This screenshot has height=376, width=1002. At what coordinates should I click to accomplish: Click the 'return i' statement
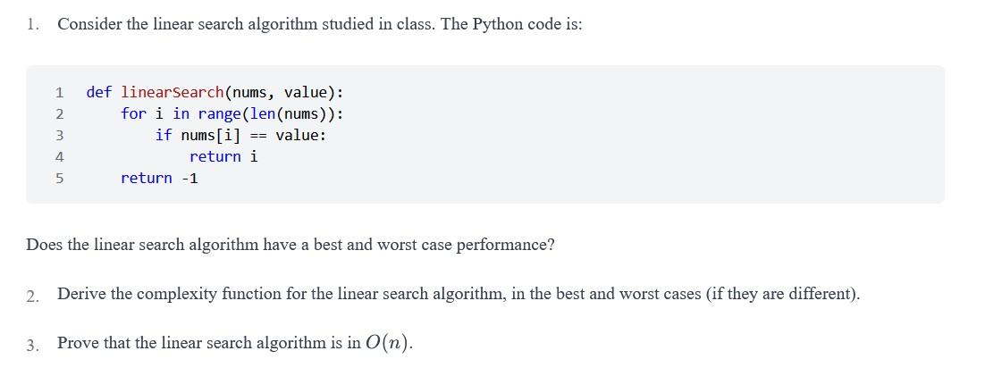tap(223, 156)
